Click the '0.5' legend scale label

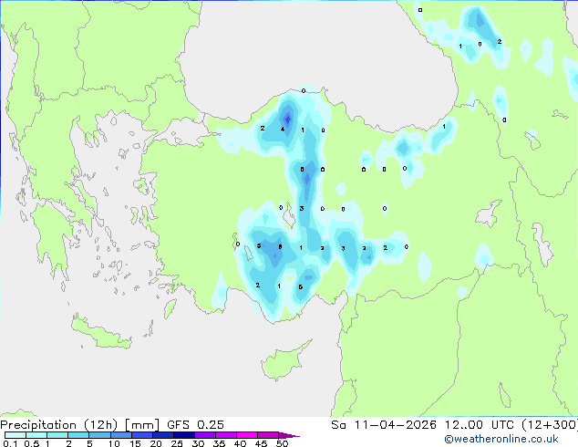point(32,443)
